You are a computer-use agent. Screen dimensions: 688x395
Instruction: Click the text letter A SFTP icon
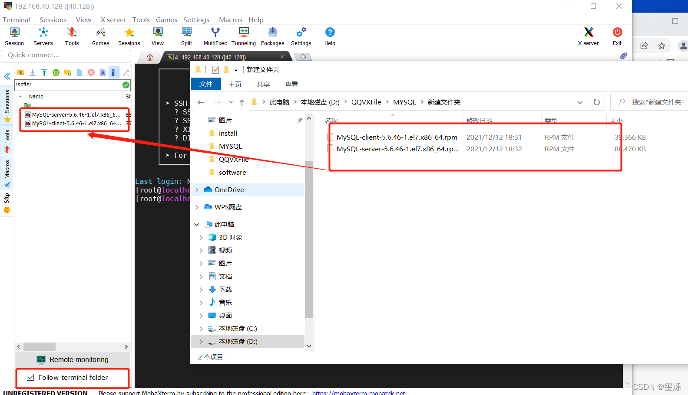tap(103, 72)
